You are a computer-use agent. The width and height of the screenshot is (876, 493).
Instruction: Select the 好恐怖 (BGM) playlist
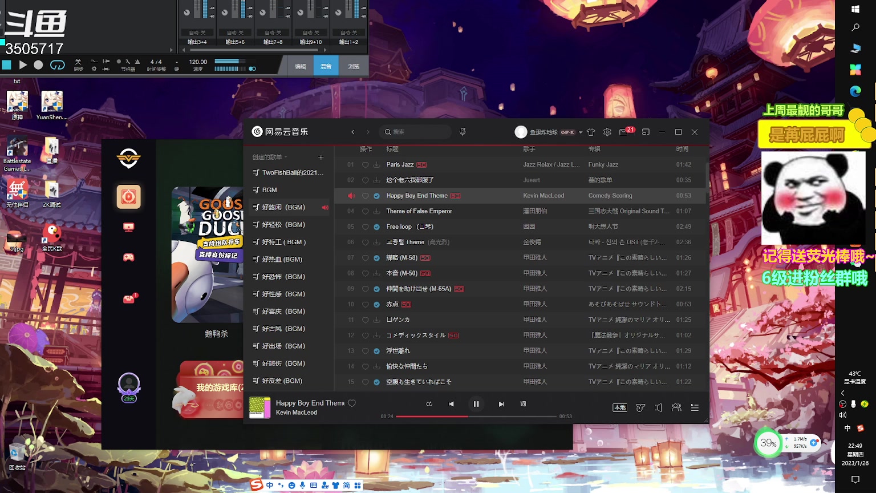(x=289, y=277)
